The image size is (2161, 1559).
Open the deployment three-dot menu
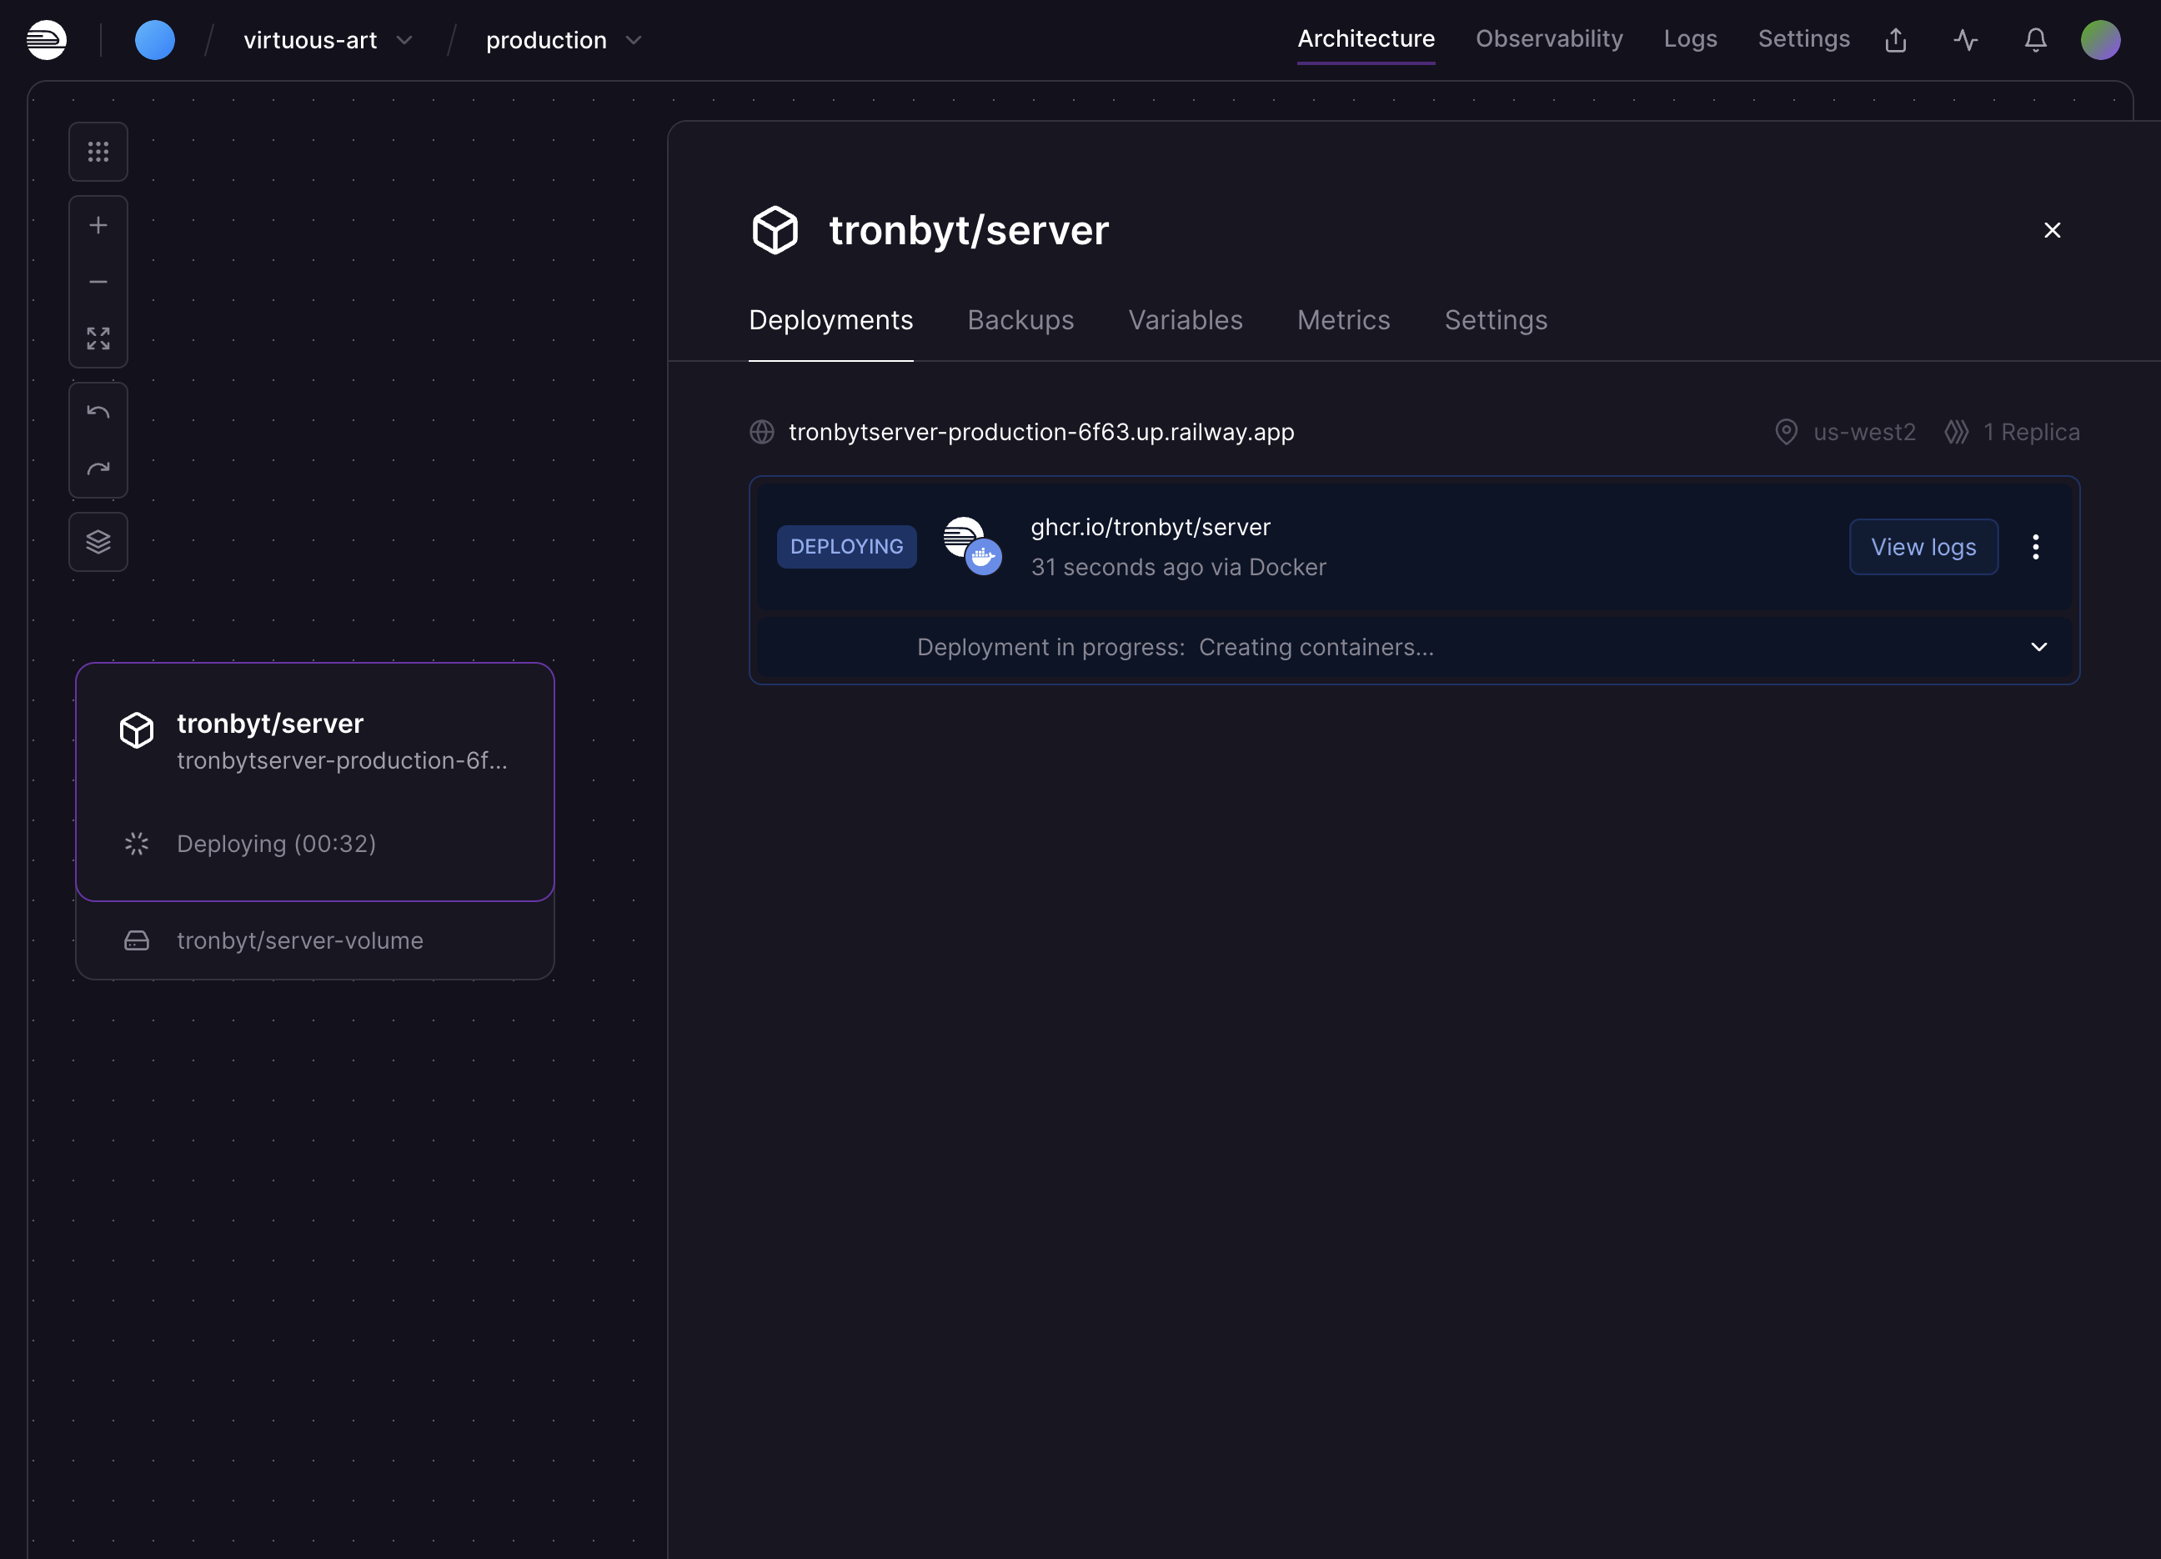2035,547
